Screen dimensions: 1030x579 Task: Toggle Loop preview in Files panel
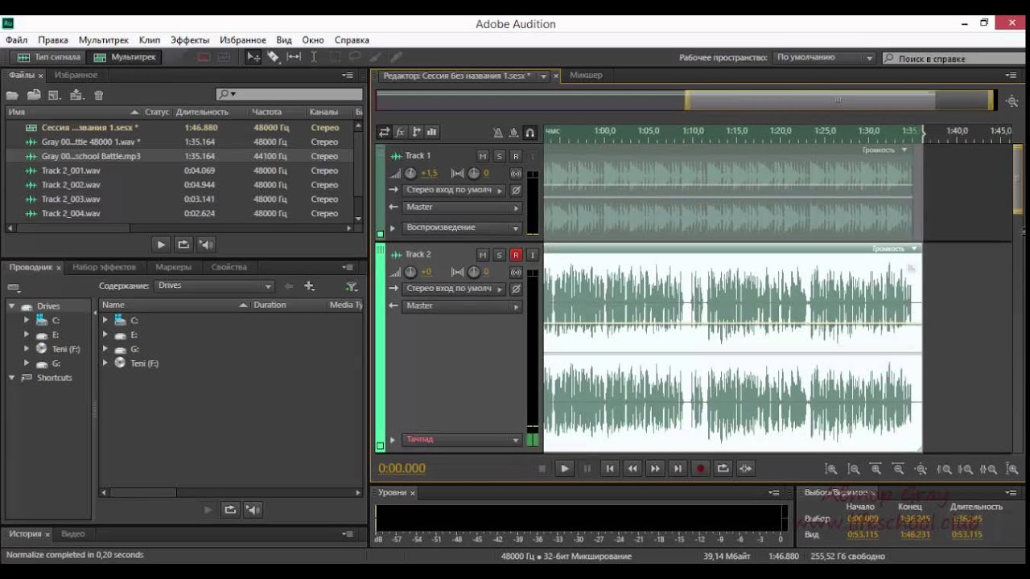point(183,244)
